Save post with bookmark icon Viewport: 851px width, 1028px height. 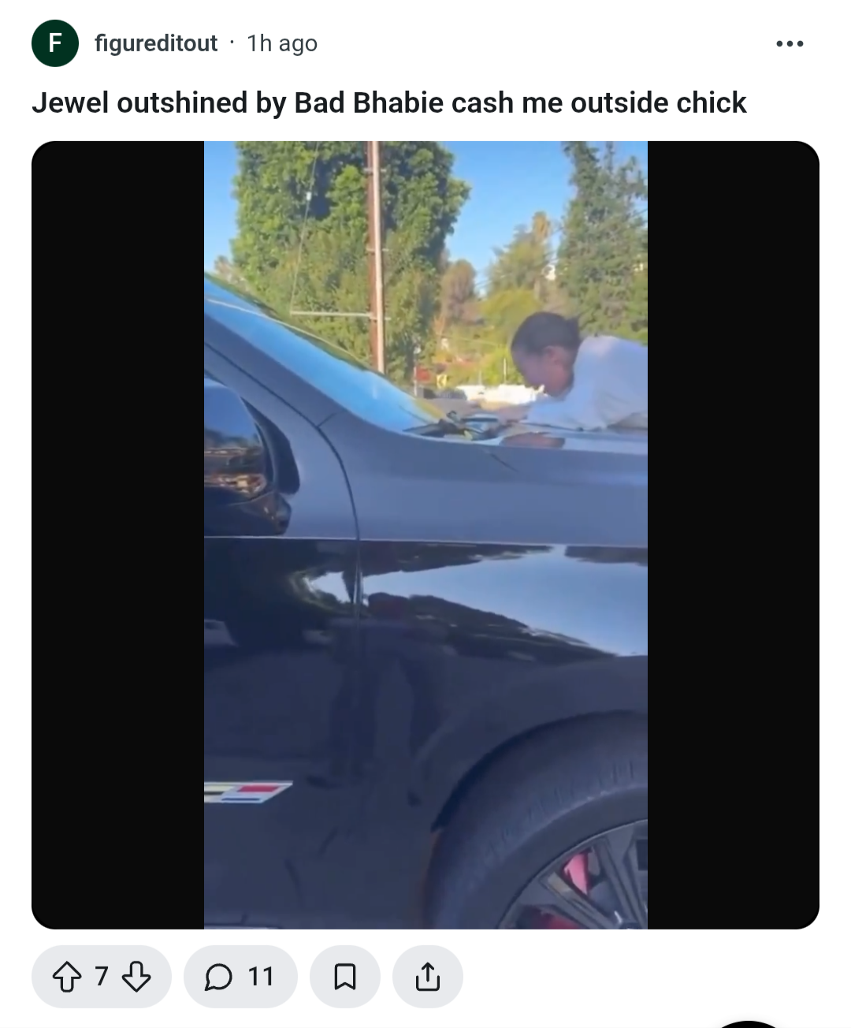pyautogui.click(x=345, y=977)
